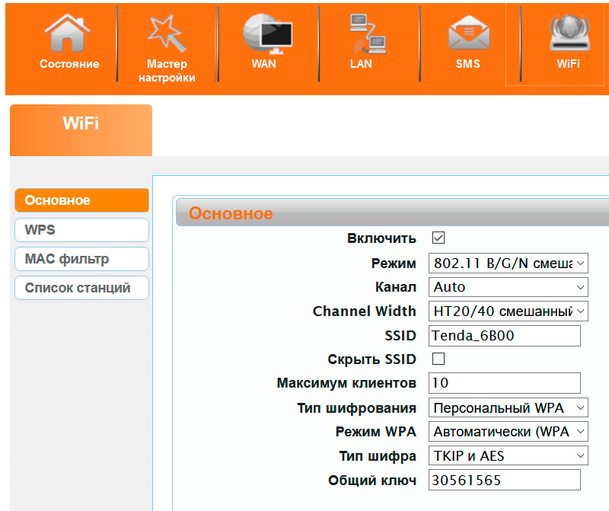The height and width of the screenshot is (511, 609).
Task: Expand the Режим 802.11 mode dropdown
Action: click(508, 263)
